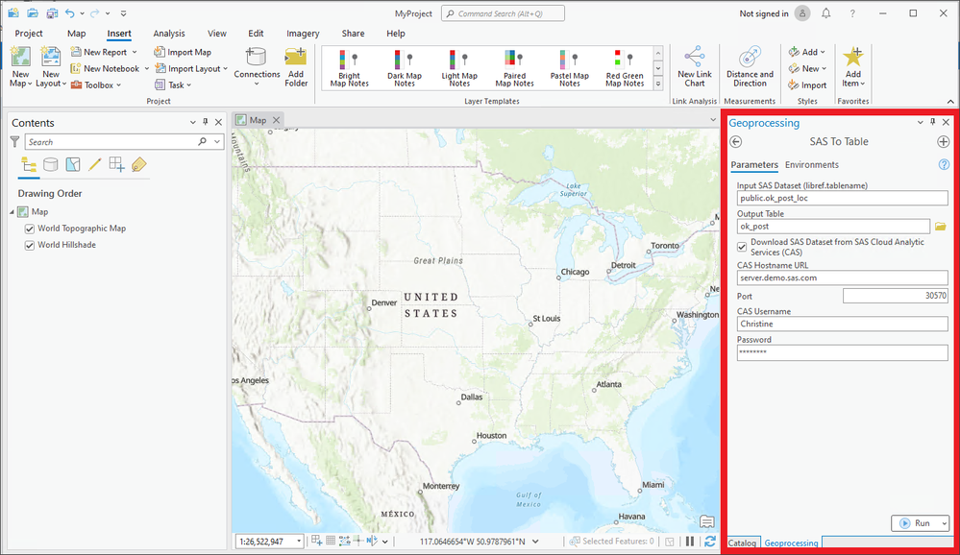
Task: Expand the New Notebook dropdown
Action: [x=147, y=68]
